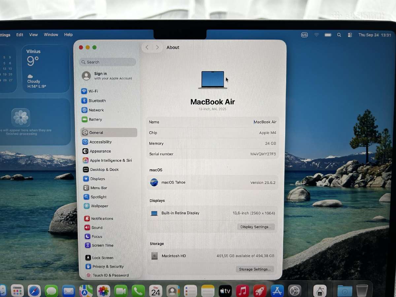Click the Storage Settings... button

[x=255, y=269]
